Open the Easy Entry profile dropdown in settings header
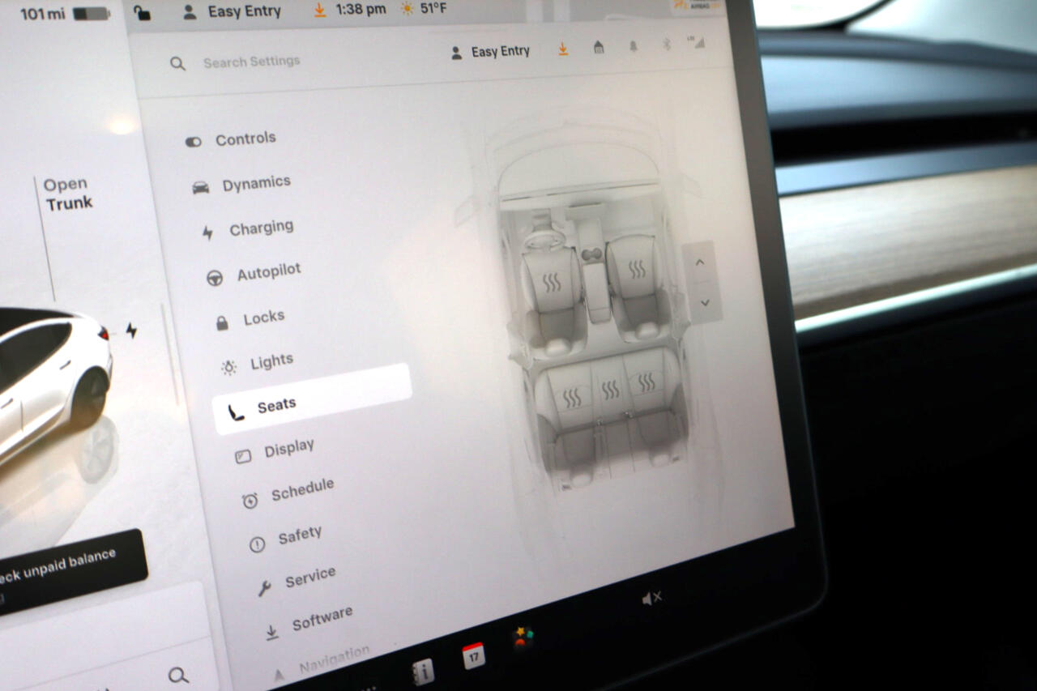 tap(490, 52)
